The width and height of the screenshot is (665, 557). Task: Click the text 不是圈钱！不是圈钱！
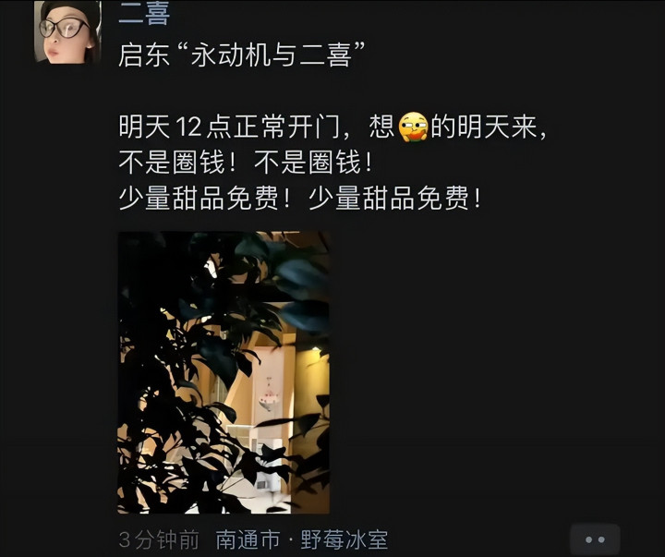point(246,162)
